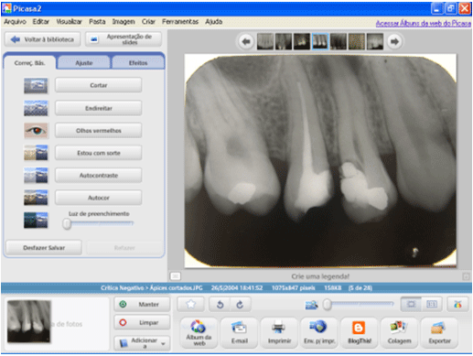Open the Adicionar a dropdown

[x=142, y=343]
